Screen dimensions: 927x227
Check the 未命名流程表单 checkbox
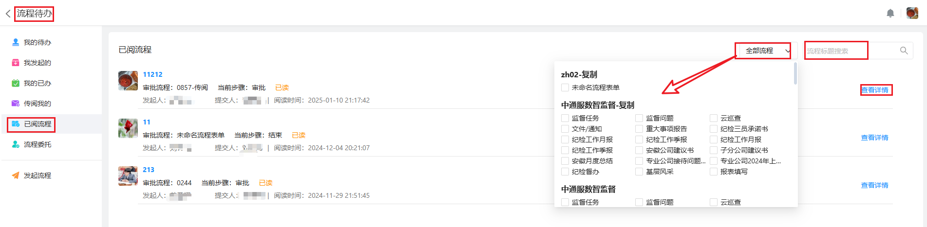click(x=565, y=87)
